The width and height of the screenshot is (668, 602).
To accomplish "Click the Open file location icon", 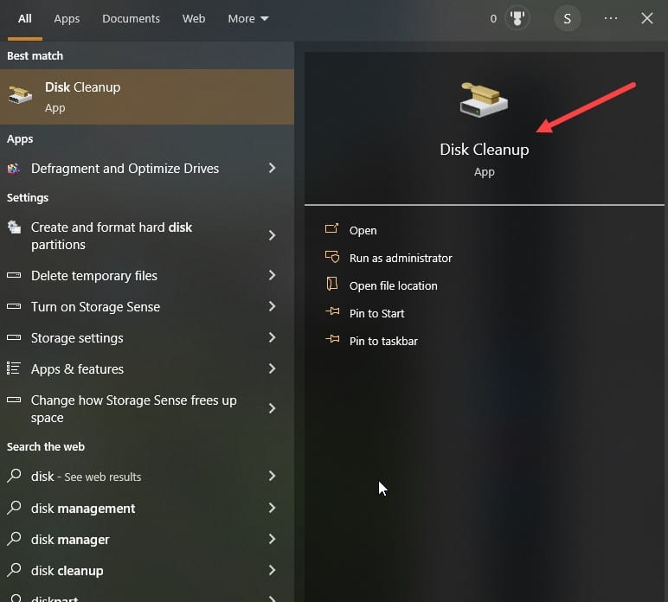I will [x=332, y=284].
